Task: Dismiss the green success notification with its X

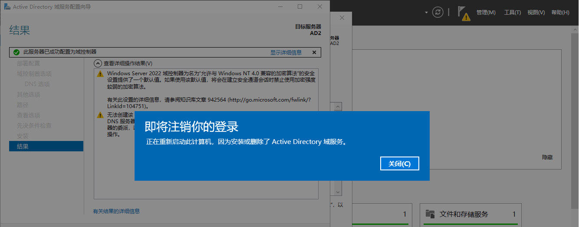Action: click(x=314, y=52)
